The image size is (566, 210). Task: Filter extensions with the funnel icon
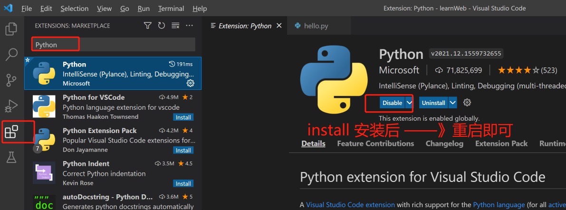click(147, 26)
